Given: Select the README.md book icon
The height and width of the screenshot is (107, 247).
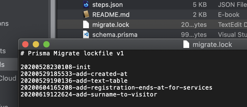Looking at the screenshot, I should point(86,14).
